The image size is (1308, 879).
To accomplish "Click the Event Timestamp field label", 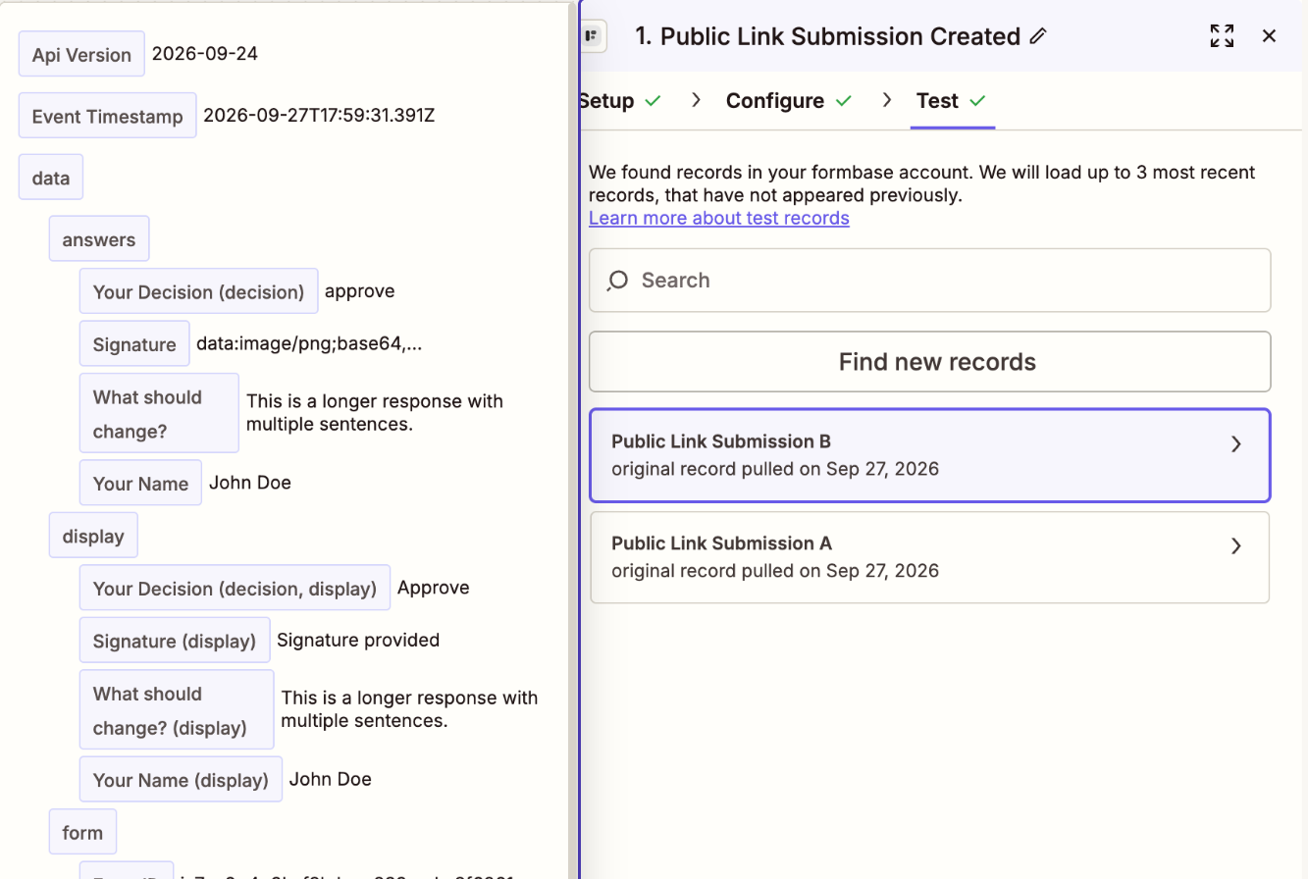I will 108,116.
